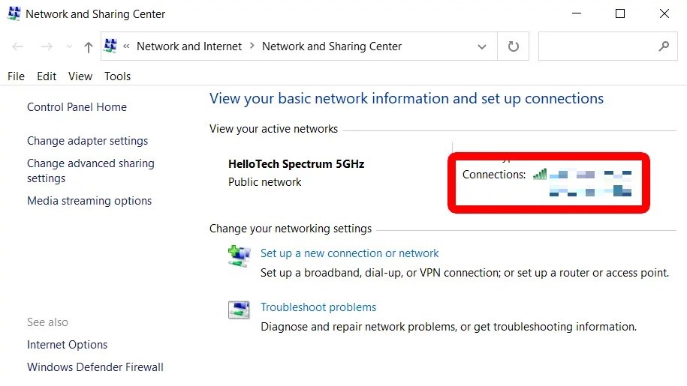Open Windows Defender Firewall link

coord(95,367)
